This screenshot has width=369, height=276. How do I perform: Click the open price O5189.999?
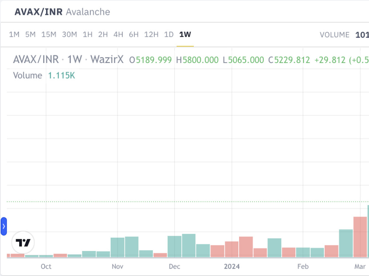click(151, 60)
